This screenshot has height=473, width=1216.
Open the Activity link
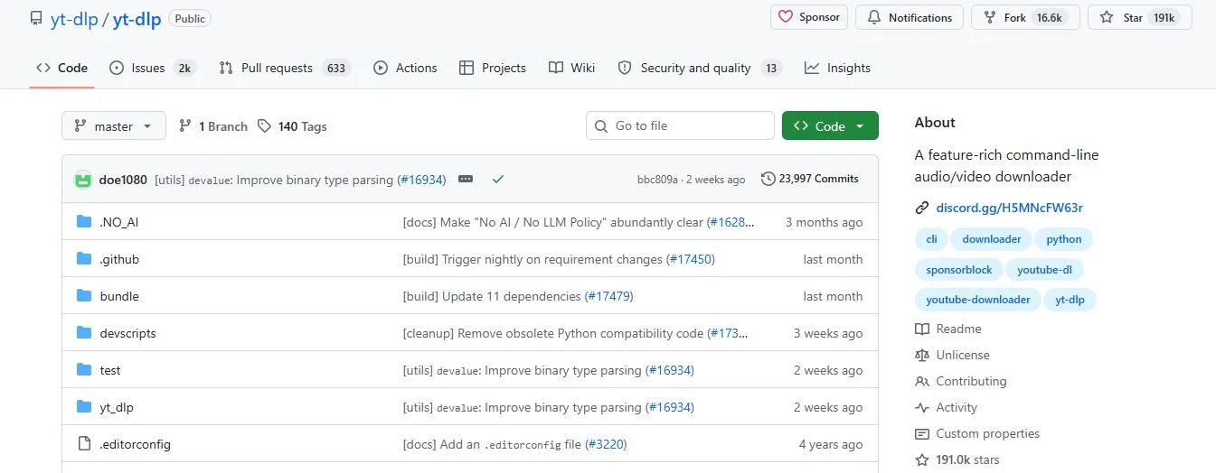(947, 407)
